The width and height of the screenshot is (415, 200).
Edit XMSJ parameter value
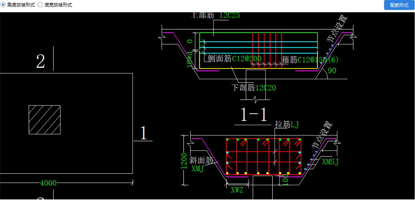(x=330, y=162)
